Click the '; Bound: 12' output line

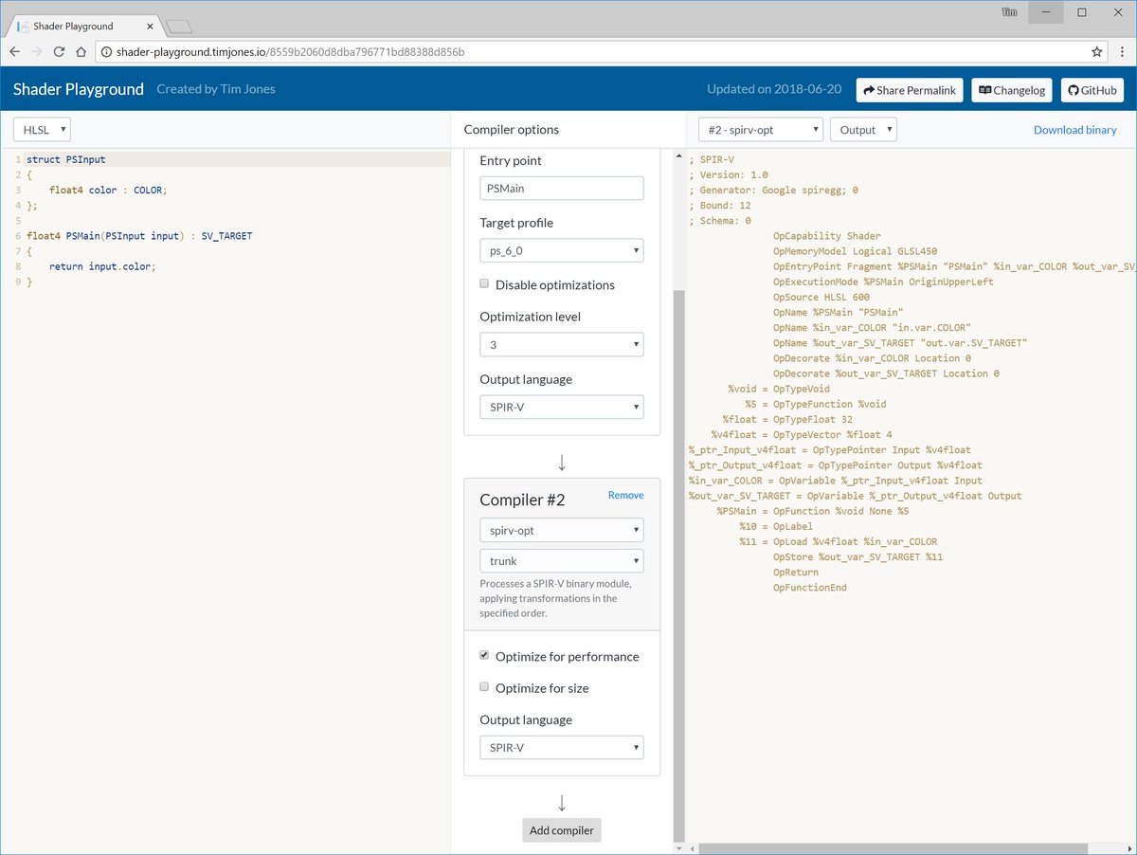pyautogui.click(x=720, y=205)
